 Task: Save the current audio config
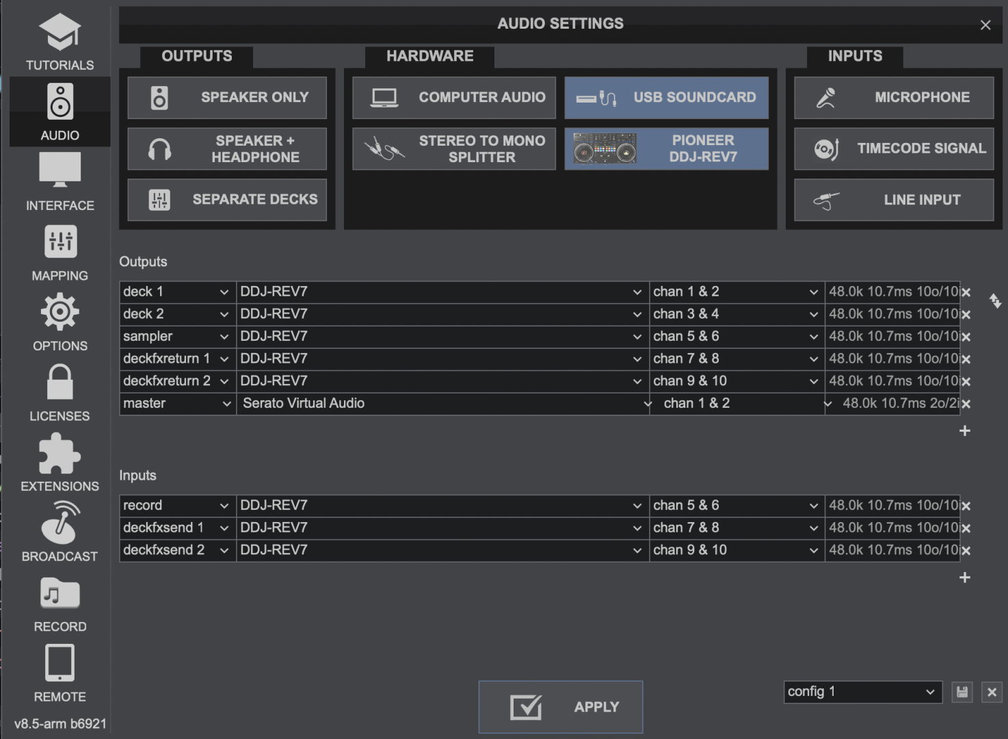click(x=962, y=692)
